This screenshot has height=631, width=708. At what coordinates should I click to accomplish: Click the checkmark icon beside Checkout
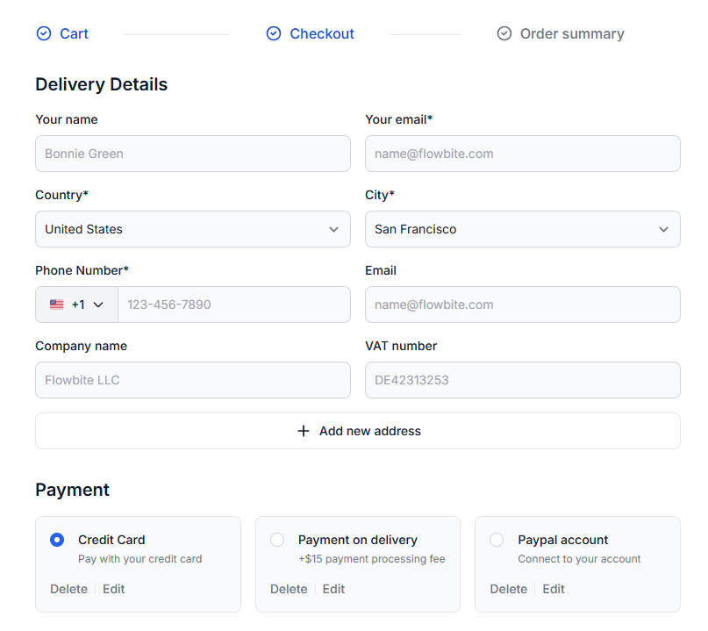click(x=273, y=33)
